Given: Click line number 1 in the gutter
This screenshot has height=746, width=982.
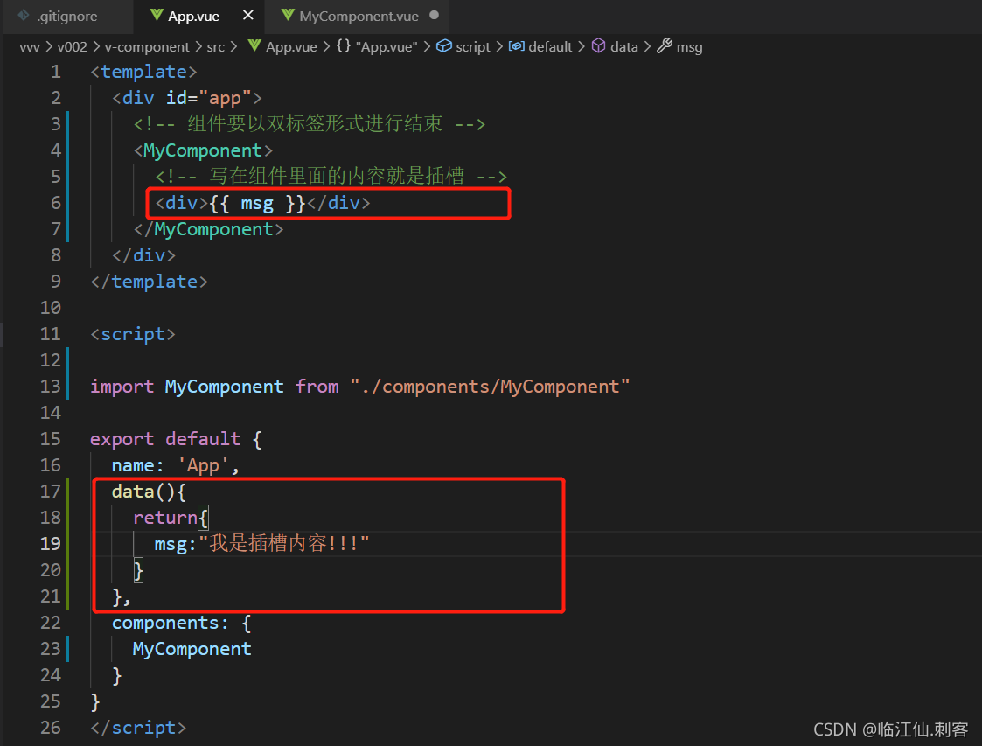Looking at the screenshot, I should tap(56, 72).
